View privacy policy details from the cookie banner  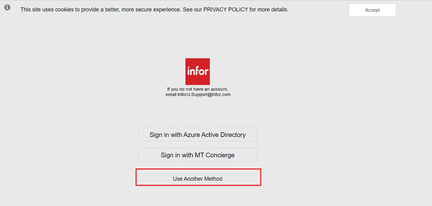tap(226, 10)
